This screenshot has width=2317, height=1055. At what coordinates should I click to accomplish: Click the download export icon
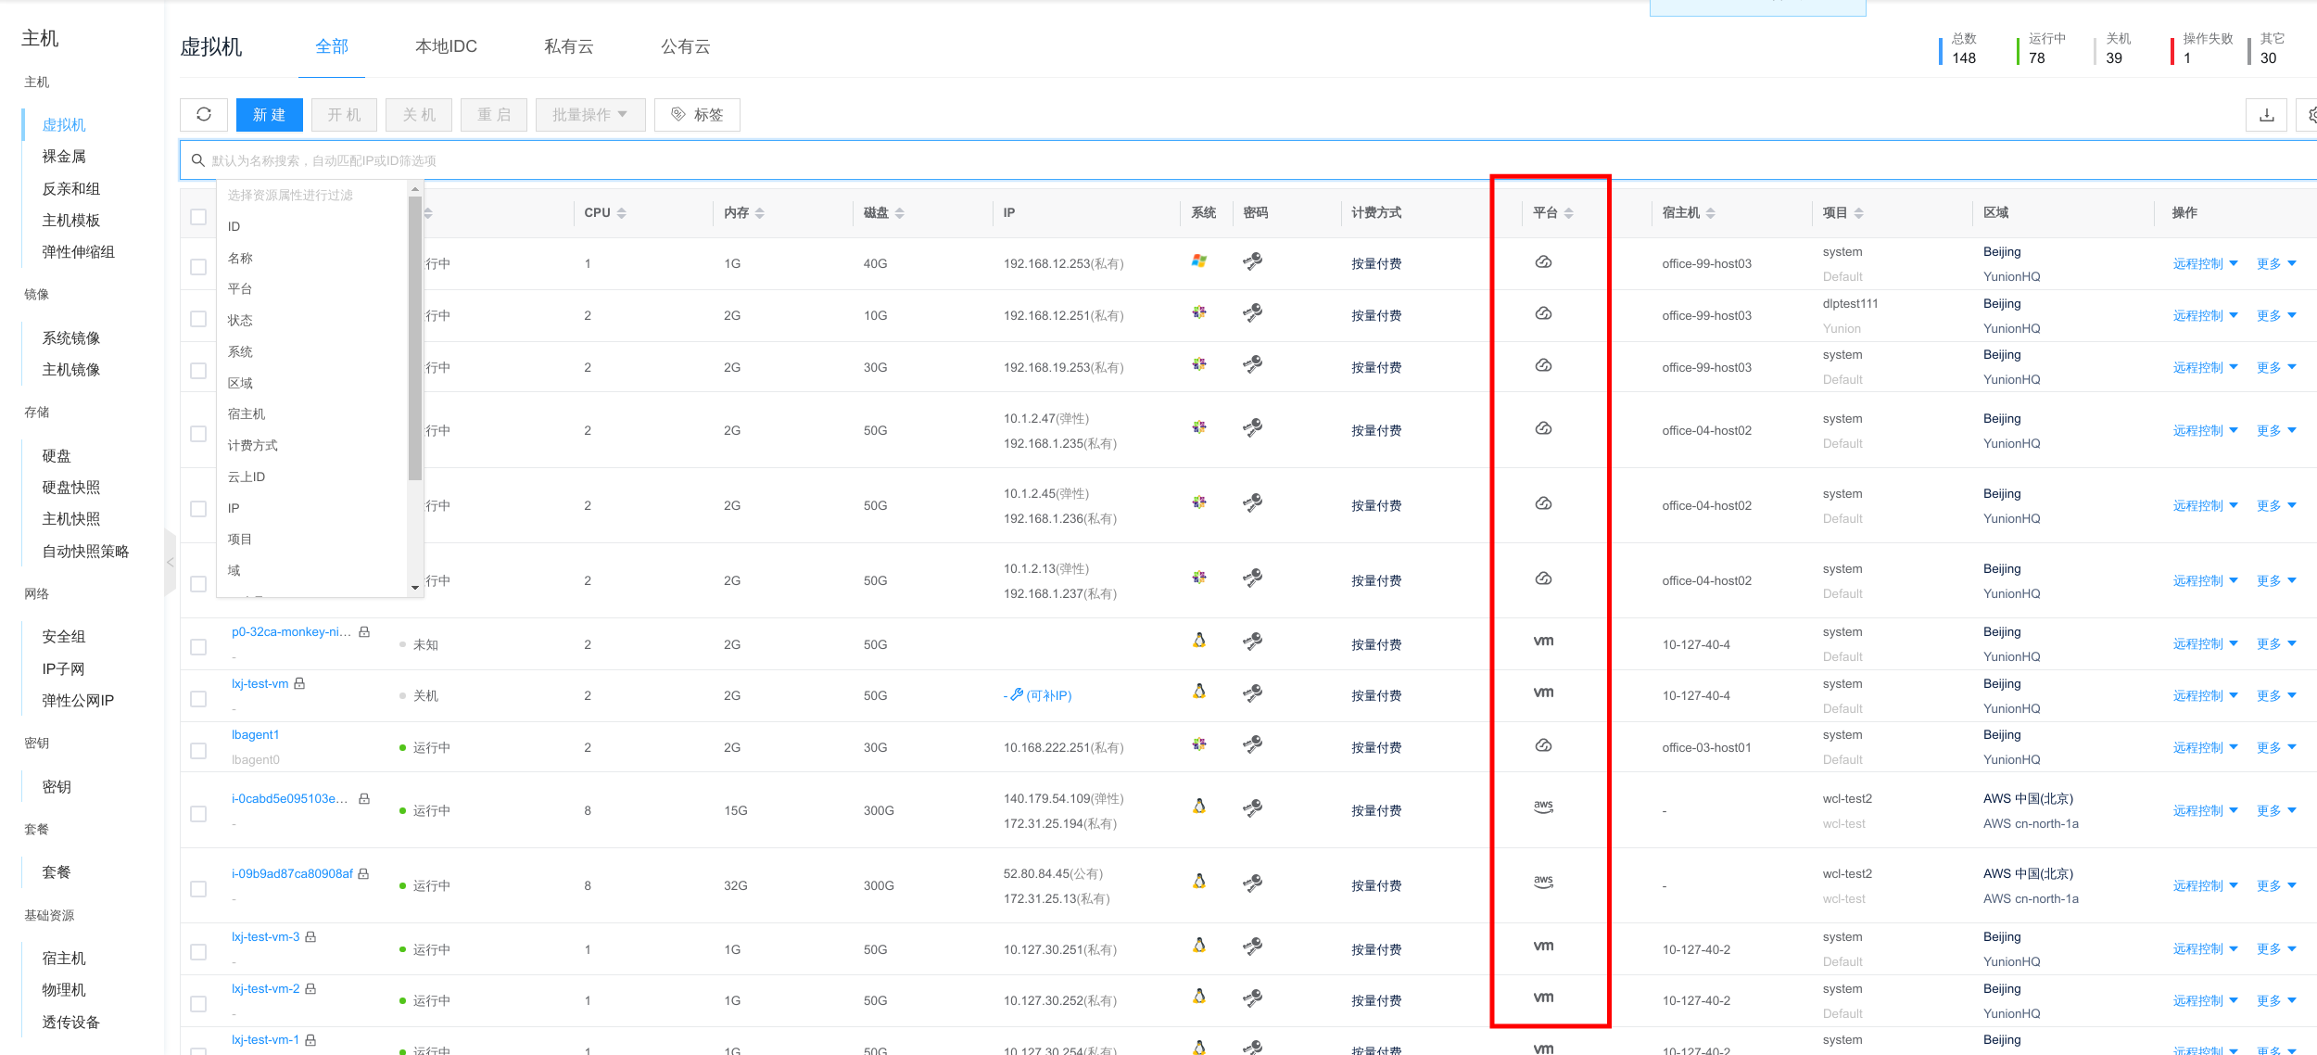coord(2266,115)
